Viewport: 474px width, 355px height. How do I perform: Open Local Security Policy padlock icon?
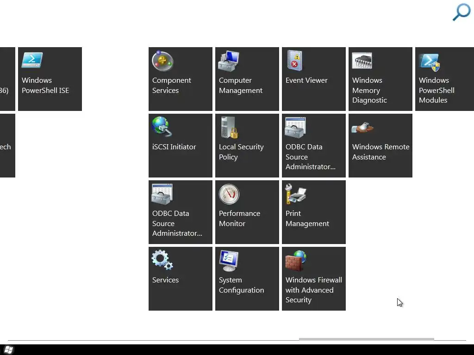229,128
